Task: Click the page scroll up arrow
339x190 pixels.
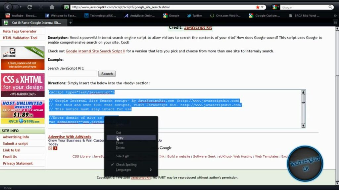Action: pyautogui.click(x=337, y=29)
